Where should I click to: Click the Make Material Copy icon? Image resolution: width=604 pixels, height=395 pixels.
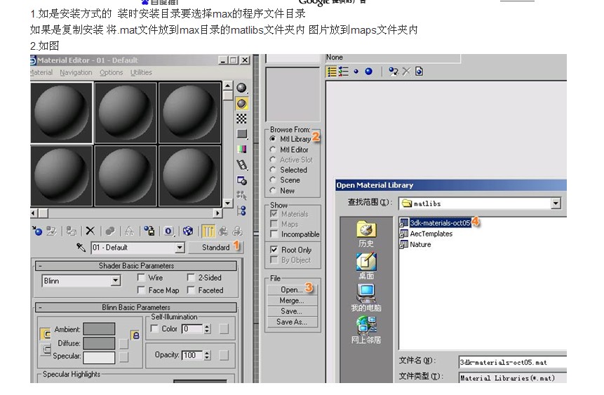coord(110,231)
